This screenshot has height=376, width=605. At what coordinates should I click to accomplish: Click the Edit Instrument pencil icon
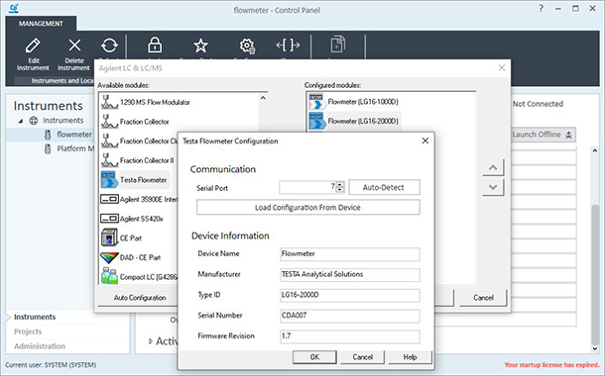click(33, 46)
